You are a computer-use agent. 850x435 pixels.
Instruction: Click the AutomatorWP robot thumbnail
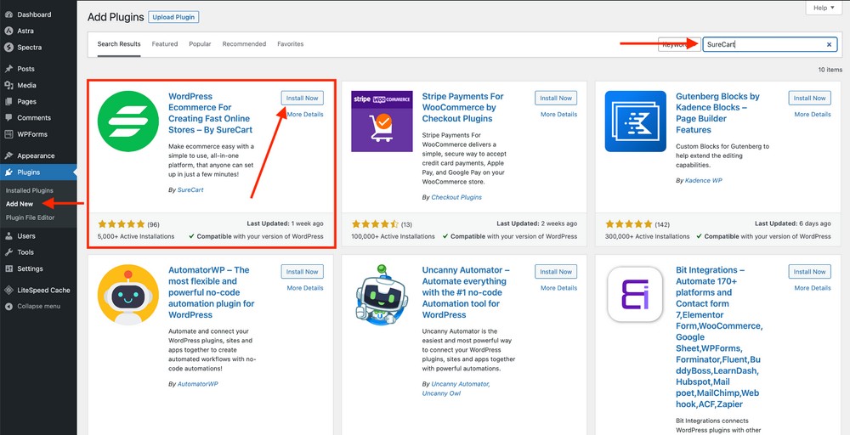(128, 295)
